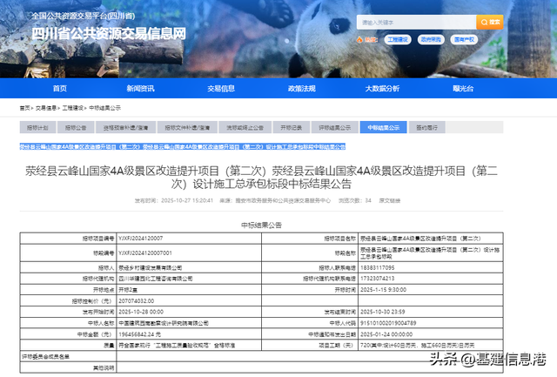
Task: Click bid opening time 2025-1-15 9:30:00
Action: (383, 290)
